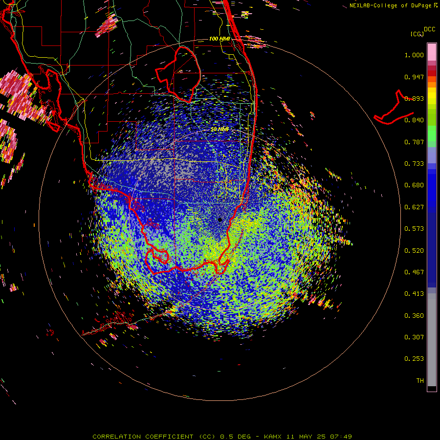Pick the light pink segment of the color bar
440x440 pixels.
pyautogui.click(x=432, y=52)
